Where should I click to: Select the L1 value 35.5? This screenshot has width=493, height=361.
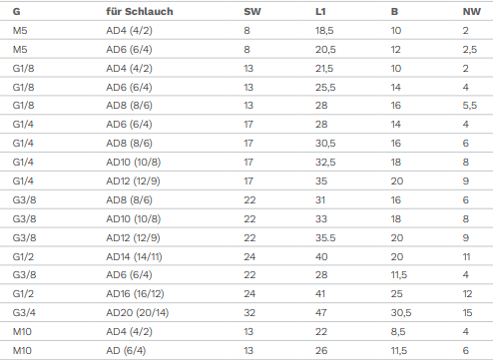325,238
